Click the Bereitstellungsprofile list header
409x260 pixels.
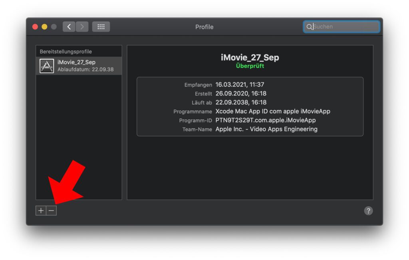click(x=66, y=52)
